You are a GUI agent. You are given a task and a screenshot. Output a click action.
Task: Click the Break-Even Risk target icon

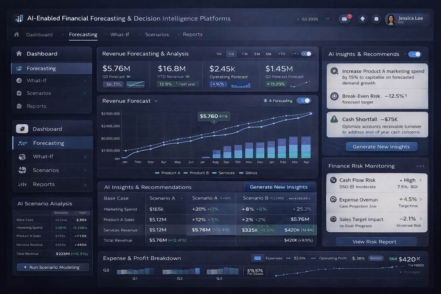coord(334,96)
